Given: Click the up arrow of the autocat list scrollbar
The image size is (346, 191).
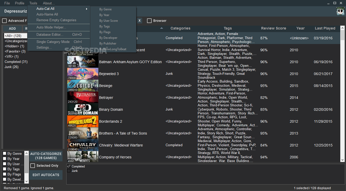Looking at the screenshot, I should click(26, 153).
